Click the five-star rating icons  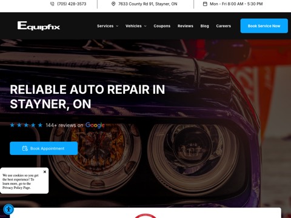26,125
